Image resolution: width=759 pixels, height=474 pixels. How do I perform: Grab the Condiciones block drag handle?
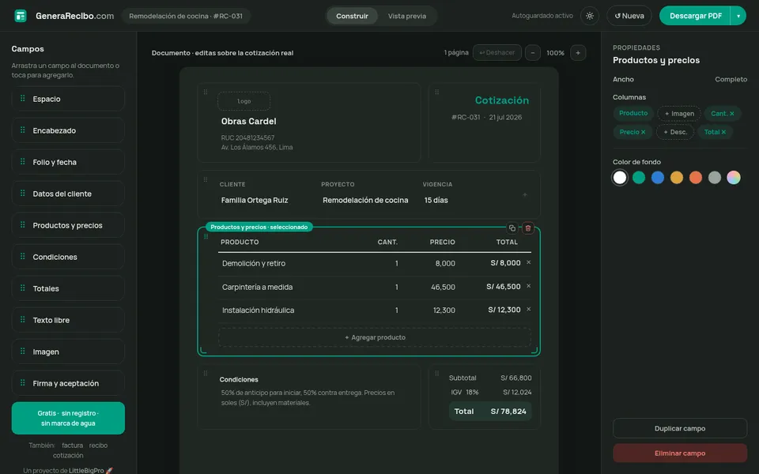pos(206,373)
